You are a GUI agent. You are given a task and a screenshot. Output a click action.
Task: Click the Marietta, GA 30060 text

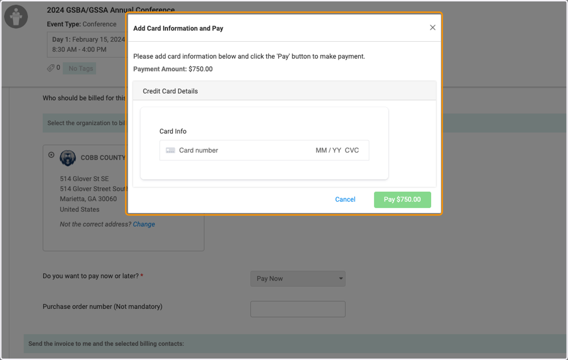pyautogui.click(x=88, y=199)
